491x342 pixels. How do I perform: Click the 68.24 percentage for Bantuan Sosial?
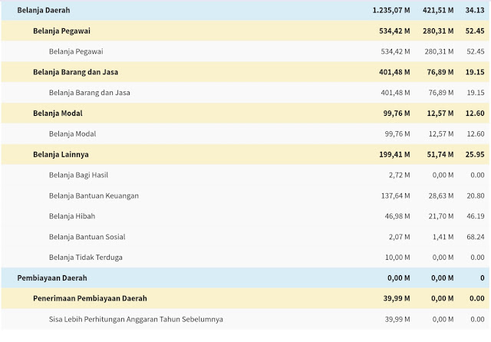(476, 237)
